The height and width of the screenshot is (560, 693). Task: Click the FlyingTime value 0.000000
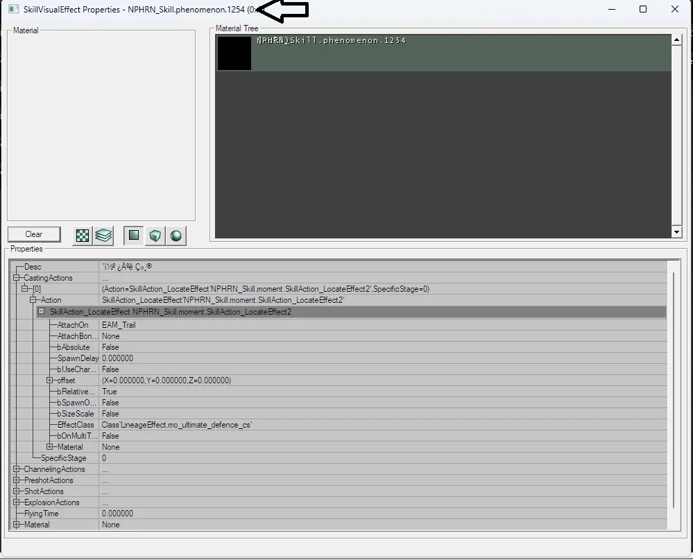tap(117, 513)
